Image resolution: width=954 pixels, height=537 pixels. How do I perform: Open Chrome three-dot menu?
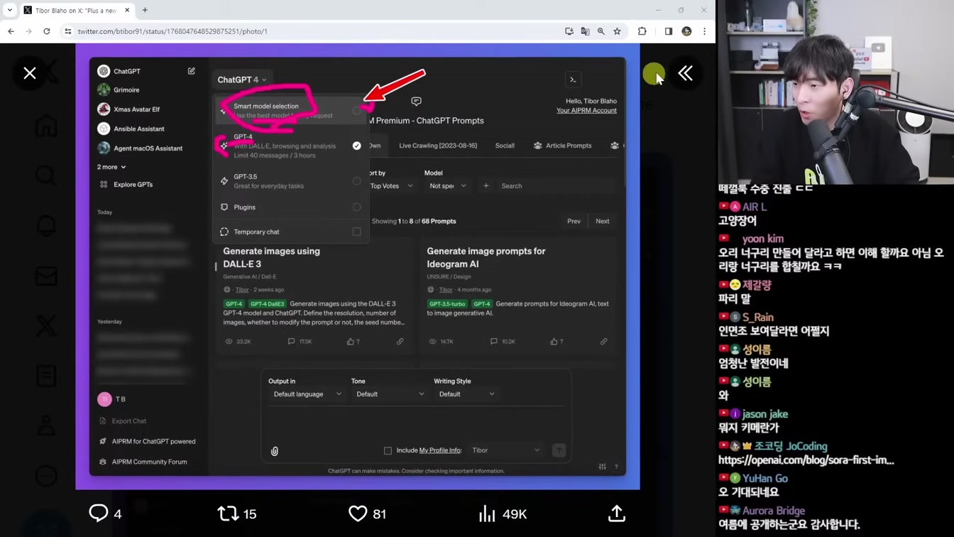(x=705, y=31)
